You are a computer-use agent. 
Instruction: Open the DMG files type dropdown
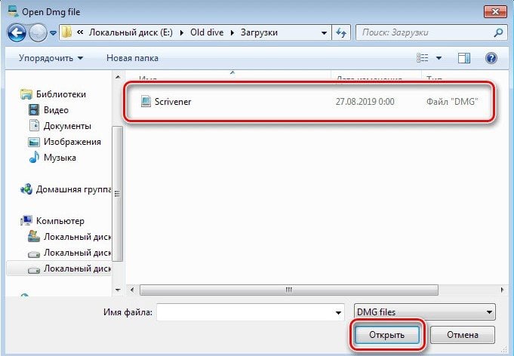425,312
